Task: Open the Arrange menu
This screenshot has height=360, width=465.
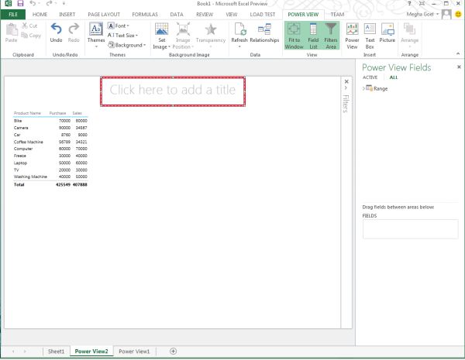Action: (409, 35)
